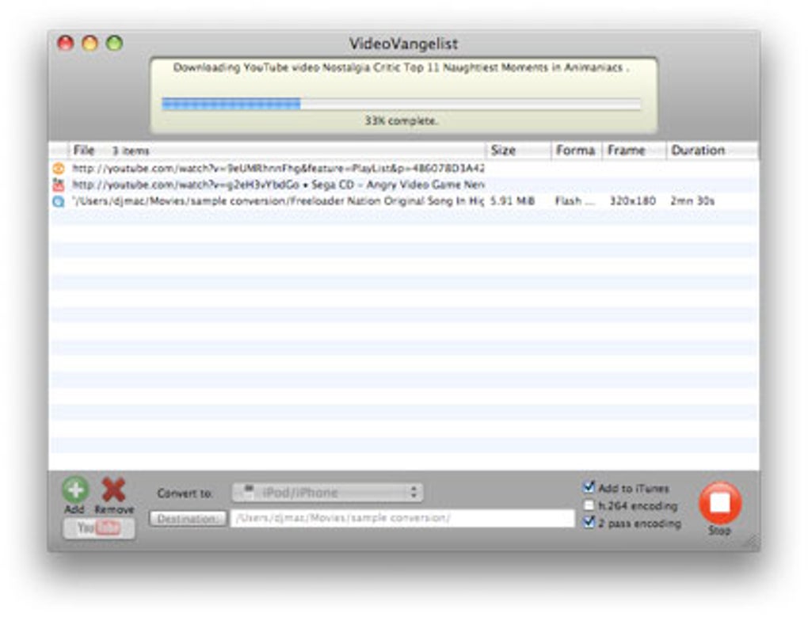Select the Sega CD Angry Video Game row
Screen dimensions: 808x617
[x=403, y=185]
